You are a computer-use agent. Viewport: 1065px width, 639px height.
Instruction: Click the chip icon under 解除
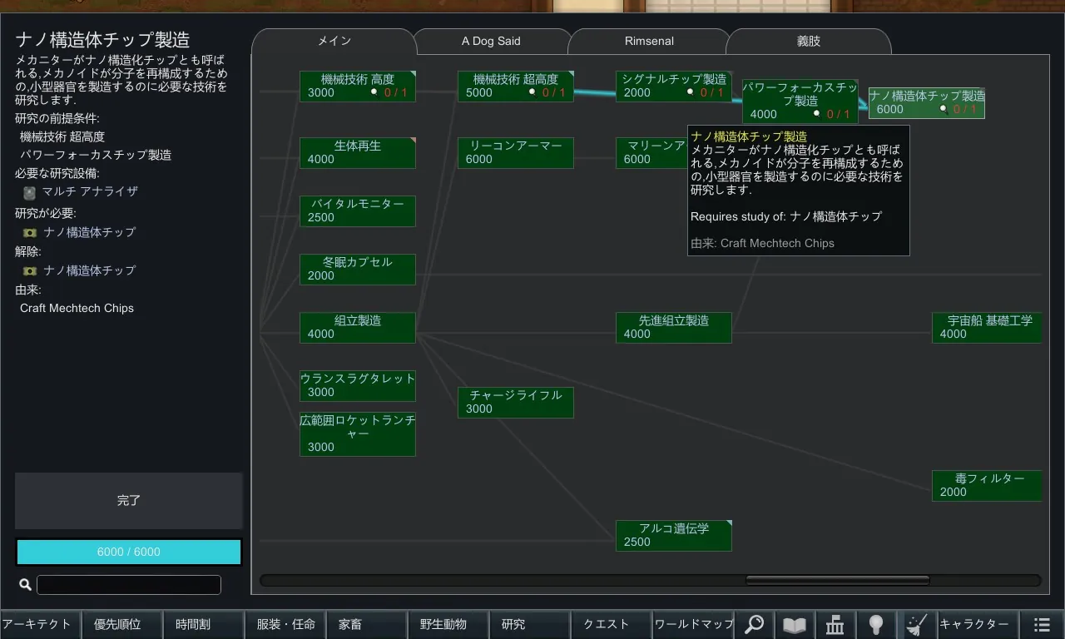click(30, 271)
